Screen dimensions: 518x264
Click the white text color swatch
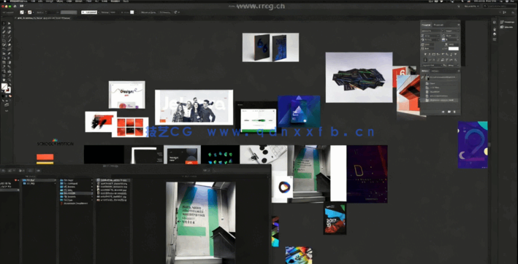coord(454,48)
